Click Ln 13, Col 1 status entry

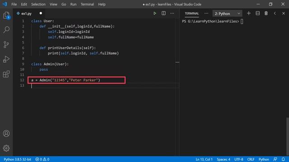[204, 159]
